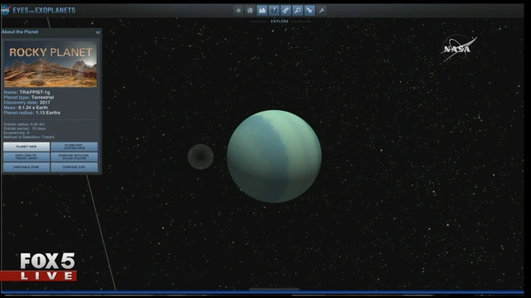Collapse the About the Planet panel
Screen dimensions: 531x298
(x=98, y=32)
